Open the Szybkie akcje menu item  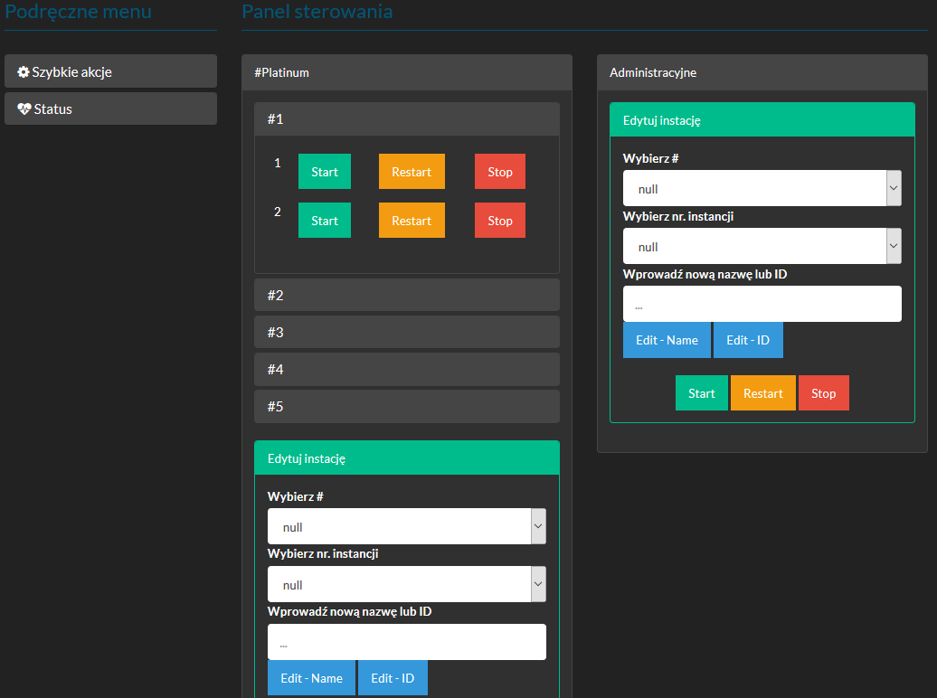[110, 71]
